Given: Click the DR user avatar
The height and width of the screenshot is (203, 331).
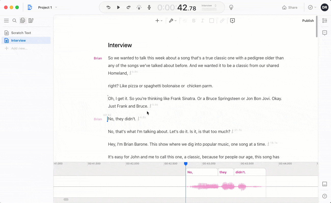Looking at the screenshot, I should coord(324,7).
